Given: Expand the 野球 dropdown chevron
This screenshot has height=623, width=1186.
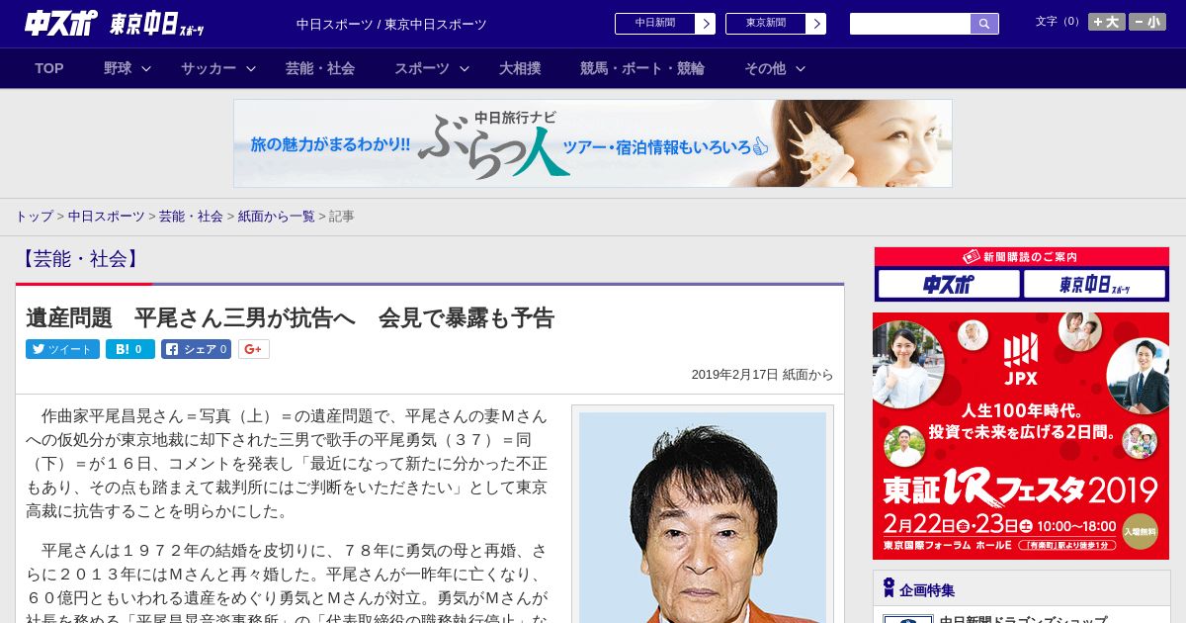Looking at the screenshot, I should (146, 68).
